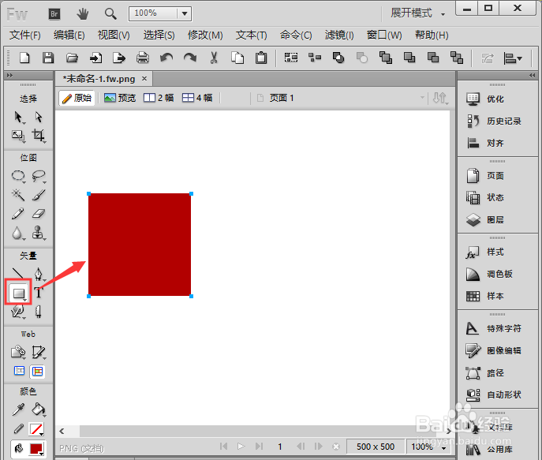The width and height of the screenshot is (542, 460).
Task: Switch to the 预览 view tab
Action: [x=120, y=98]
